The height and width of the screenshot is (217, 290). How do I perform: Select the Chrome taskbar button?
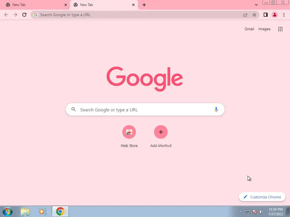pyautogui.click(x=60, y=211)
